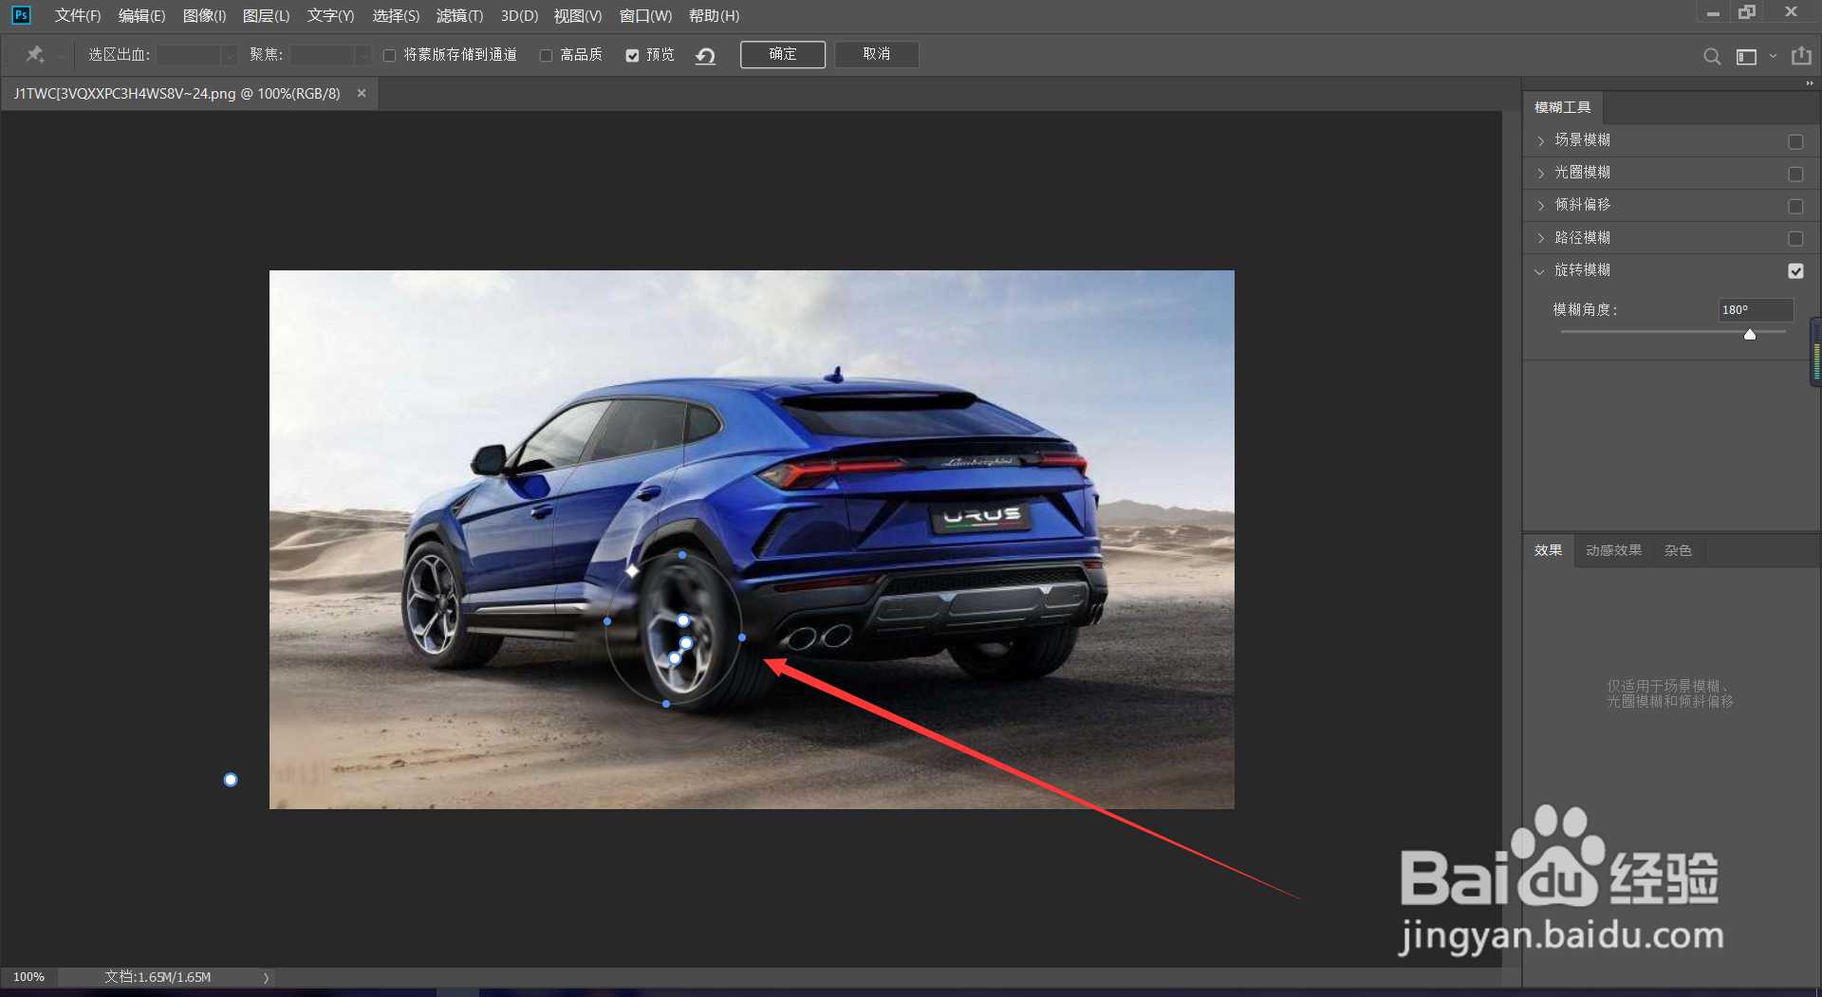Open the 滤镜(T) menu
This screenshot has width=1822, height=997.
point(459,16)
